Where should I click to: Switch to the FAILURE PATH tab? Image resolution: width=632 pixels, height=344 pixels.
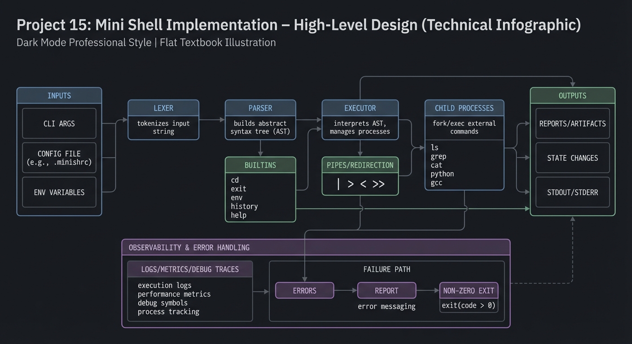pyautogui.click(x=386, y=269)
